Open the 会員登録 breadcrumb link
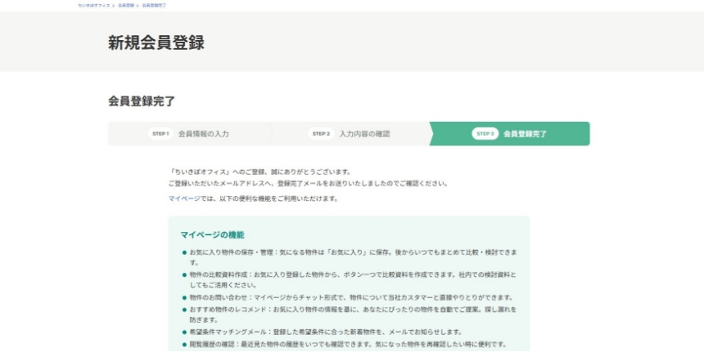Image resolution: width=704 pixels, height=352 pixels. (126, 6)
